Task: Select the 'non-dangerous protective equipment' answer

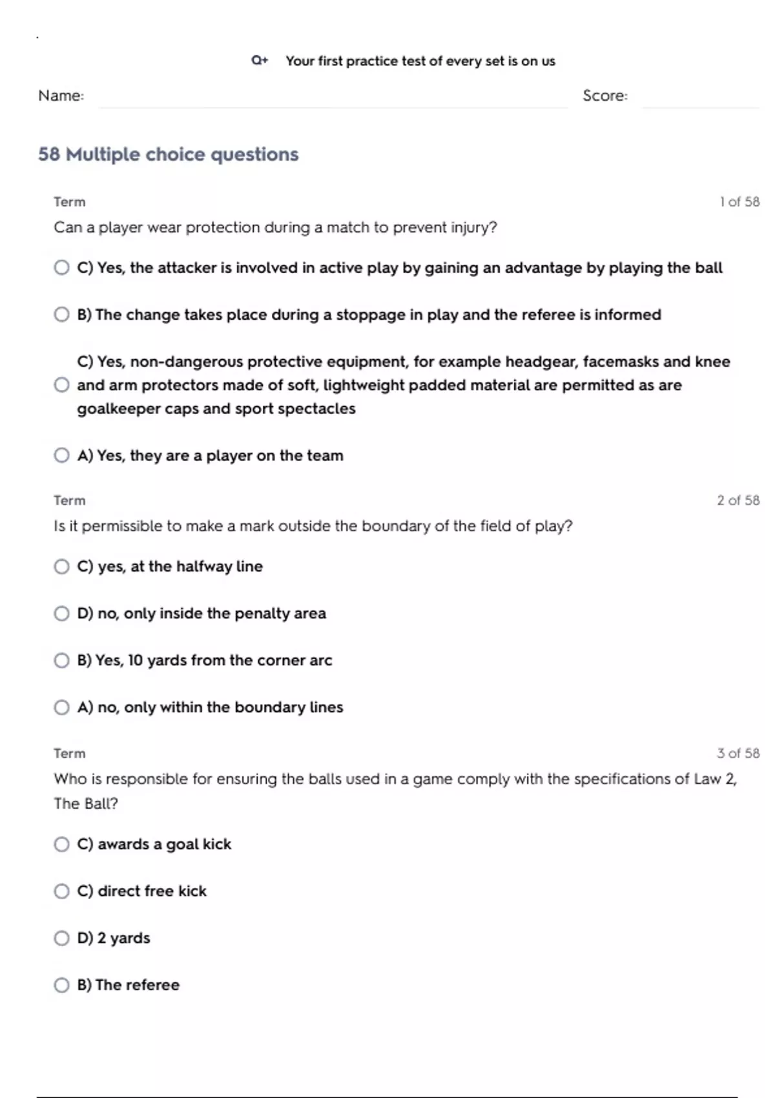Action: (x=61, y=385)
